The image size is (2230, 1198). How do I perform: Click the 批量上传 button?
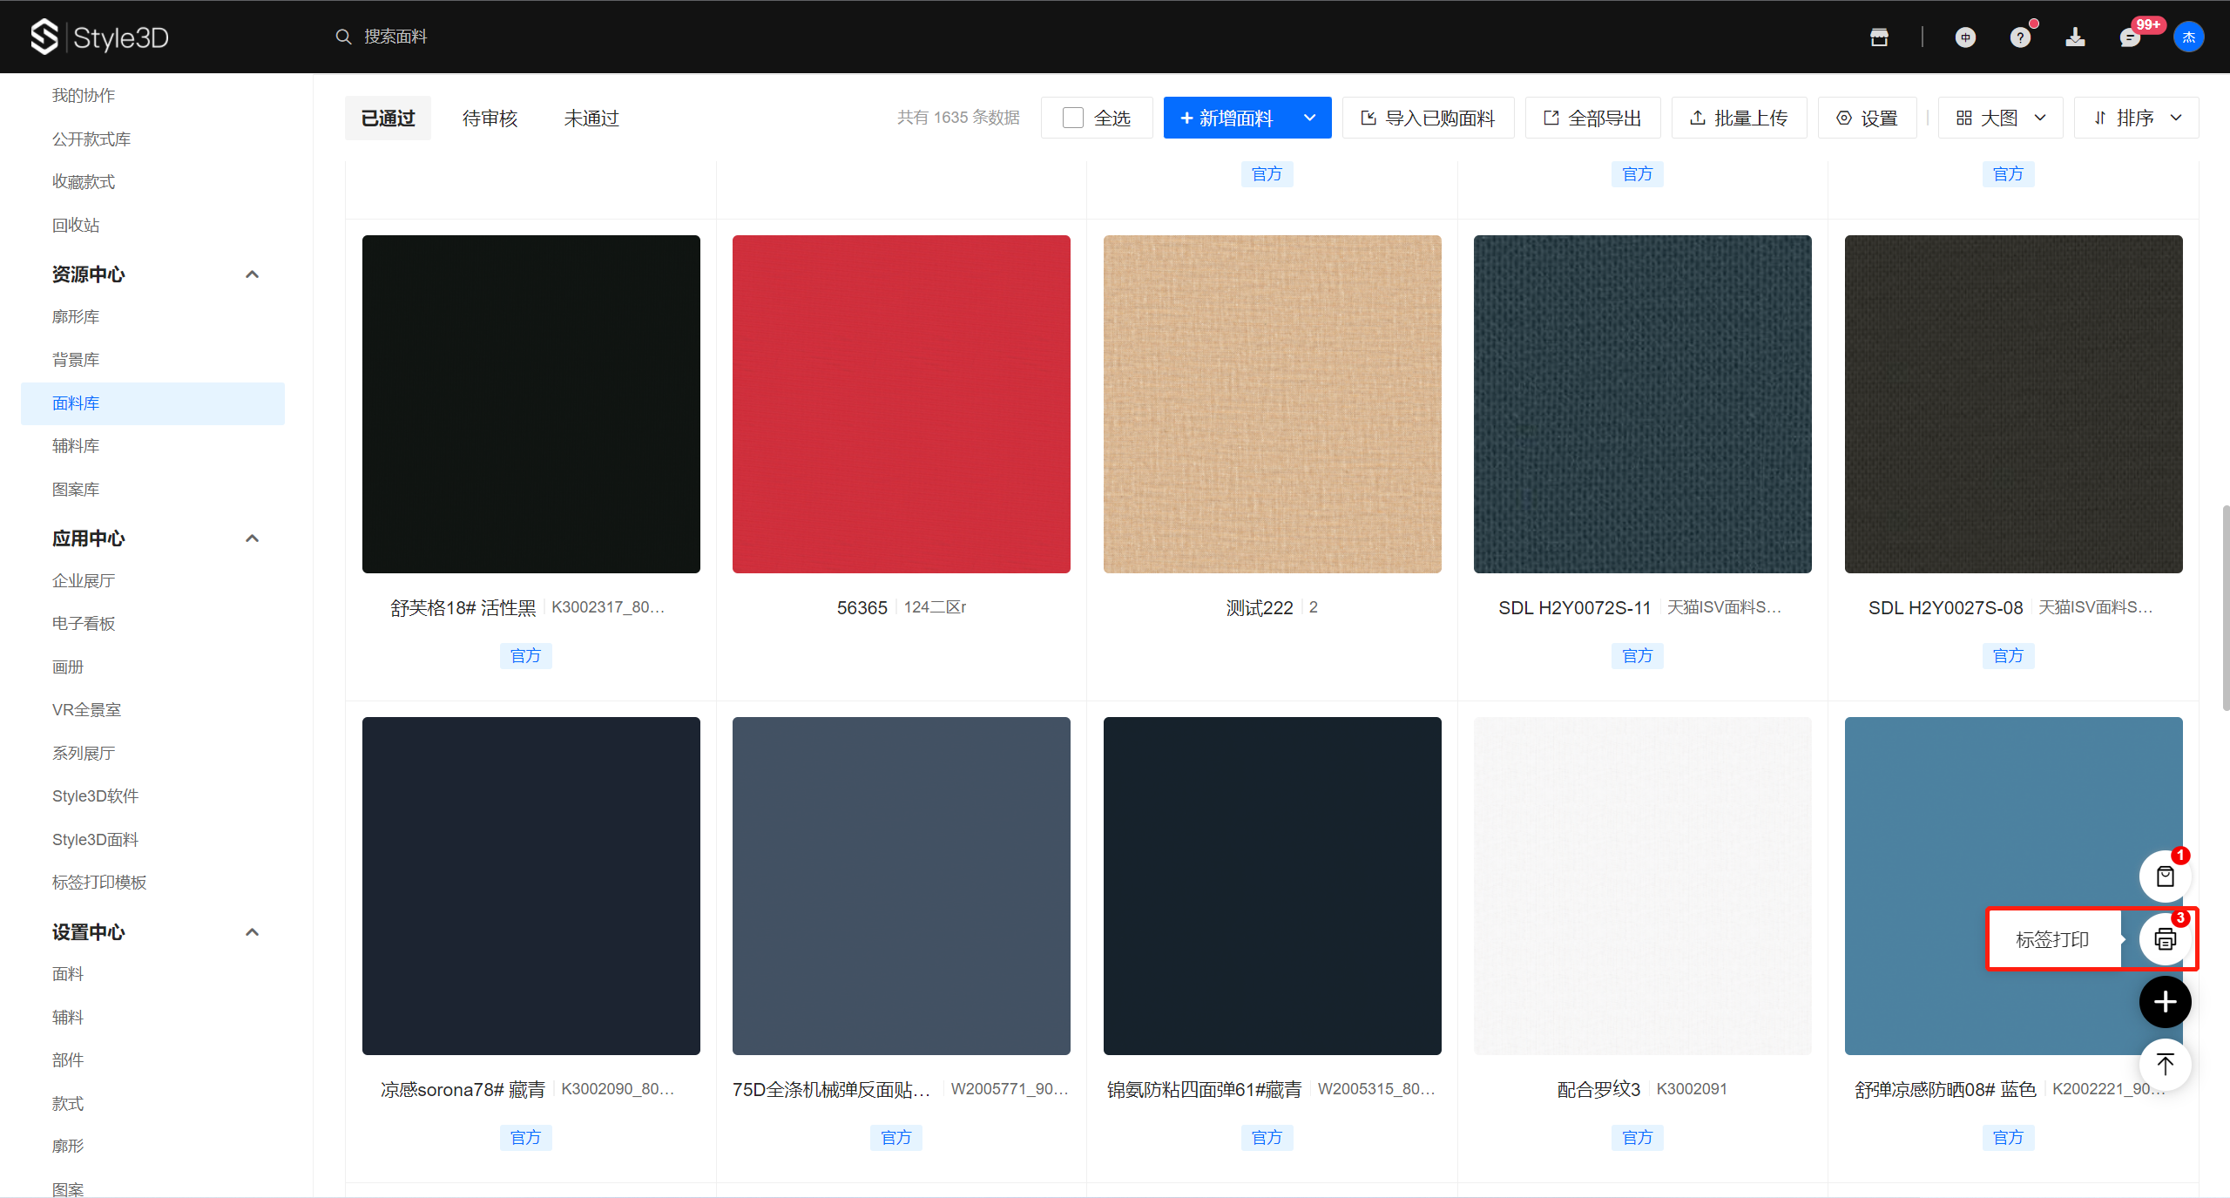[x=1739, y=118]
